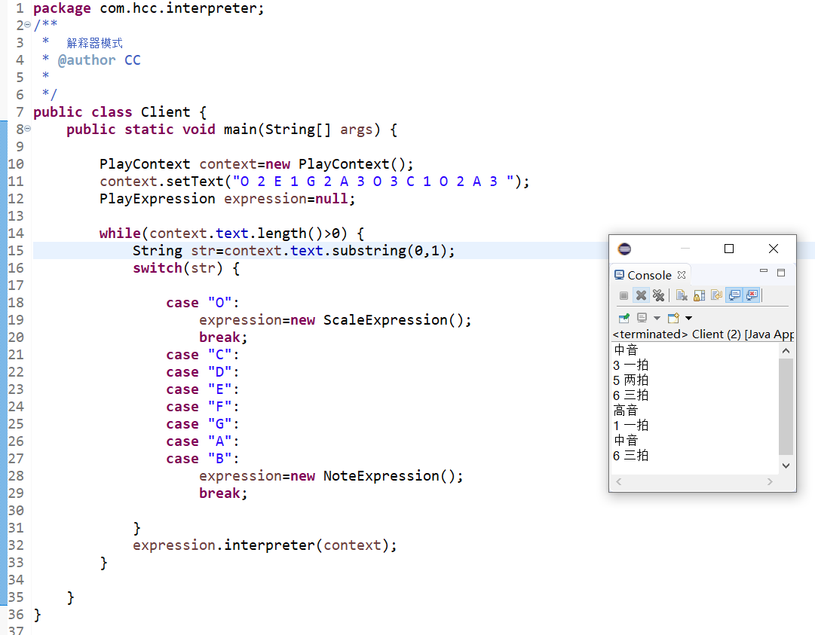Close the Console view tab

682,275
